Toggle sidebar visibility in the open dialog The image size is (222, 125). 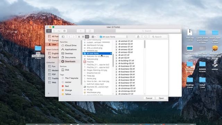63,37
